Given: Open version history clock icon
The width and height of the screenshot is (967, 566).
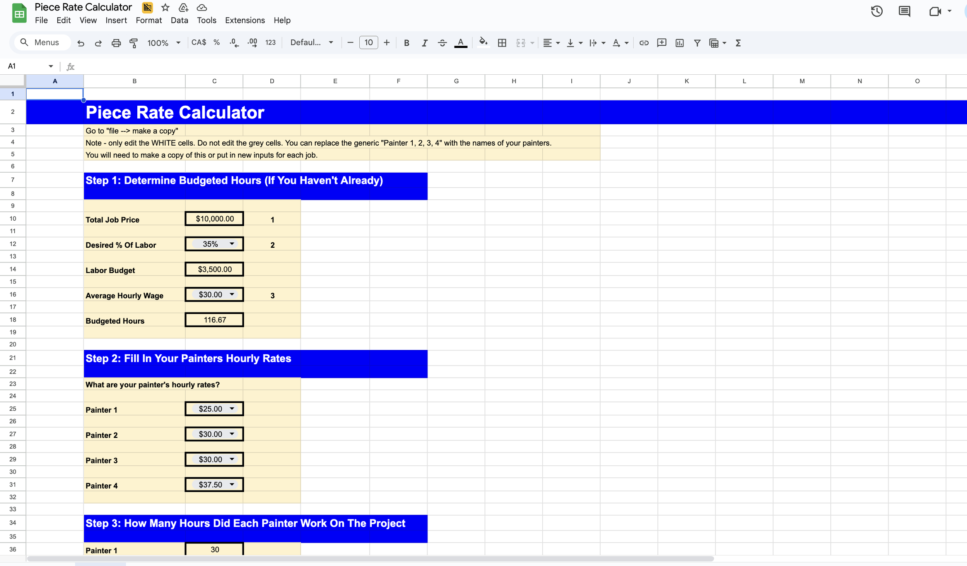Looking at the screenshot, I should tap(876, 11).
